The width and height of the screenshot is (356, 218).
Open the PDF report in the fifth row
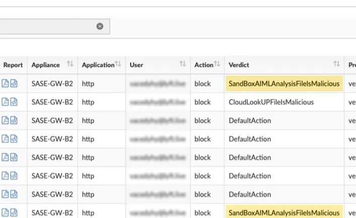pos(5,157)
